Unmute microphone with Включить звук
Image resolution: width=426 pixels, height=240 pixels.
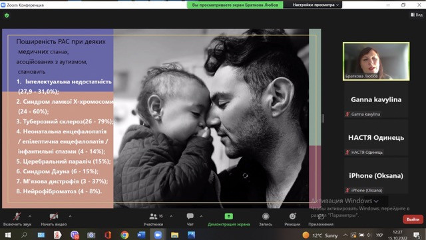tap(17, 219)
